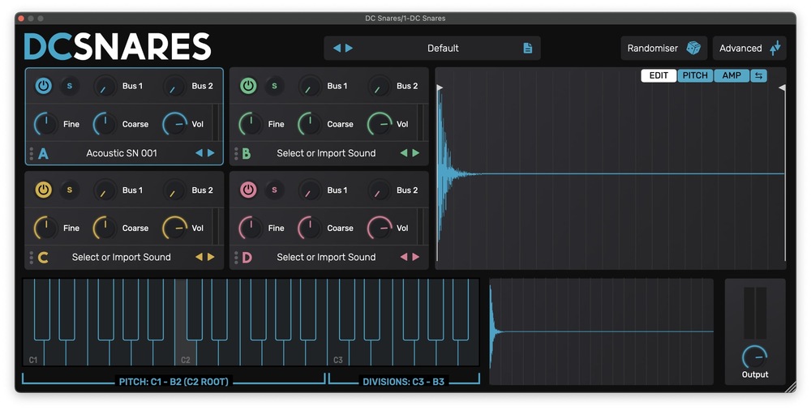Click the Output level knob
Viewport: 811px width, 410px height.
point(754,357)
